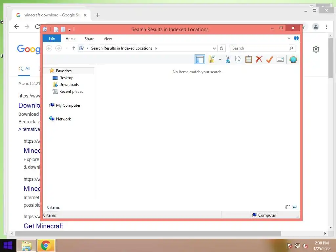Toggle the preview pane layout icon
The image size is (336, 252).
pos(200,60)
